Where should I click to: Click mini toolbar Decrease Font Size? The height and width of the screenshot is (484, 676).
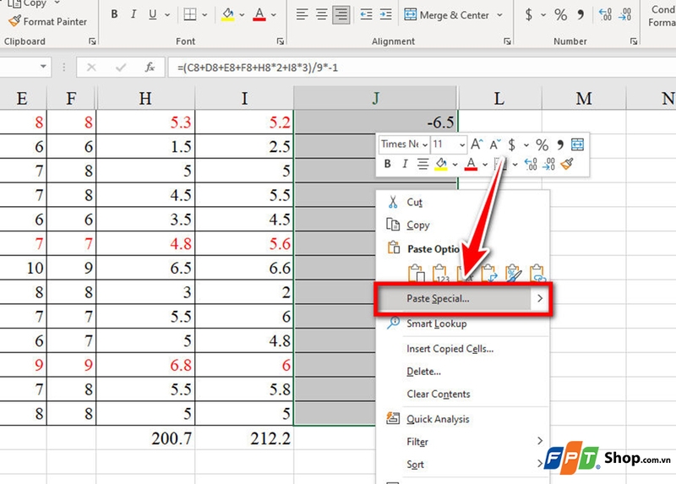[495, 144]
